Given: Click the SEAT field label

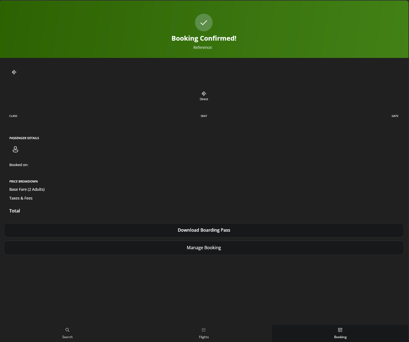Looking at the screenshot, I should [x=204, y=116].
